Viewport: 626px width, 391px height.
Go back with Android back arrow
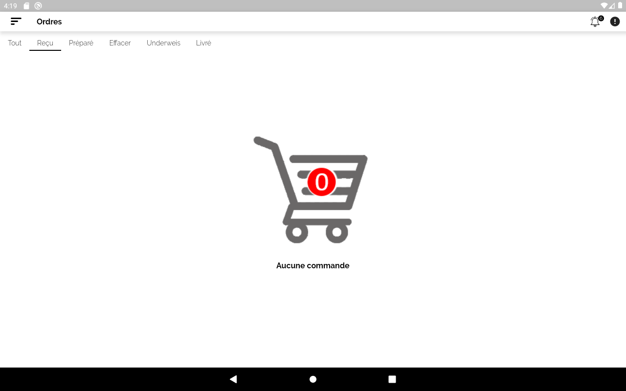pos(233,379)
